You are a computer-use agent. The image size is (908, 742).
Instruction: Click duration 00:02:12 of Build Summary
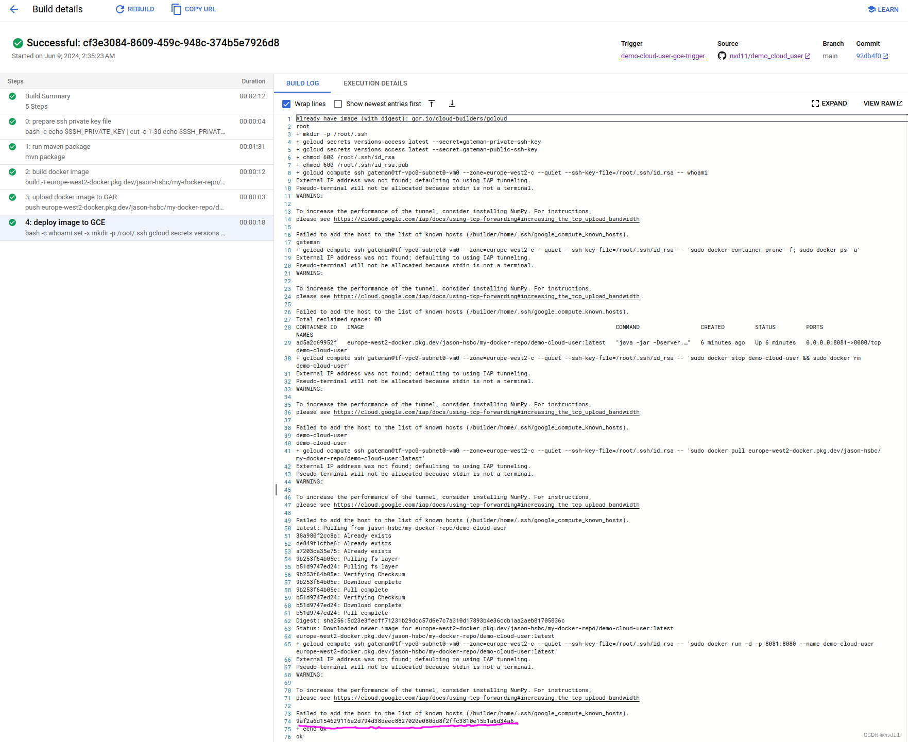point(252,96)
